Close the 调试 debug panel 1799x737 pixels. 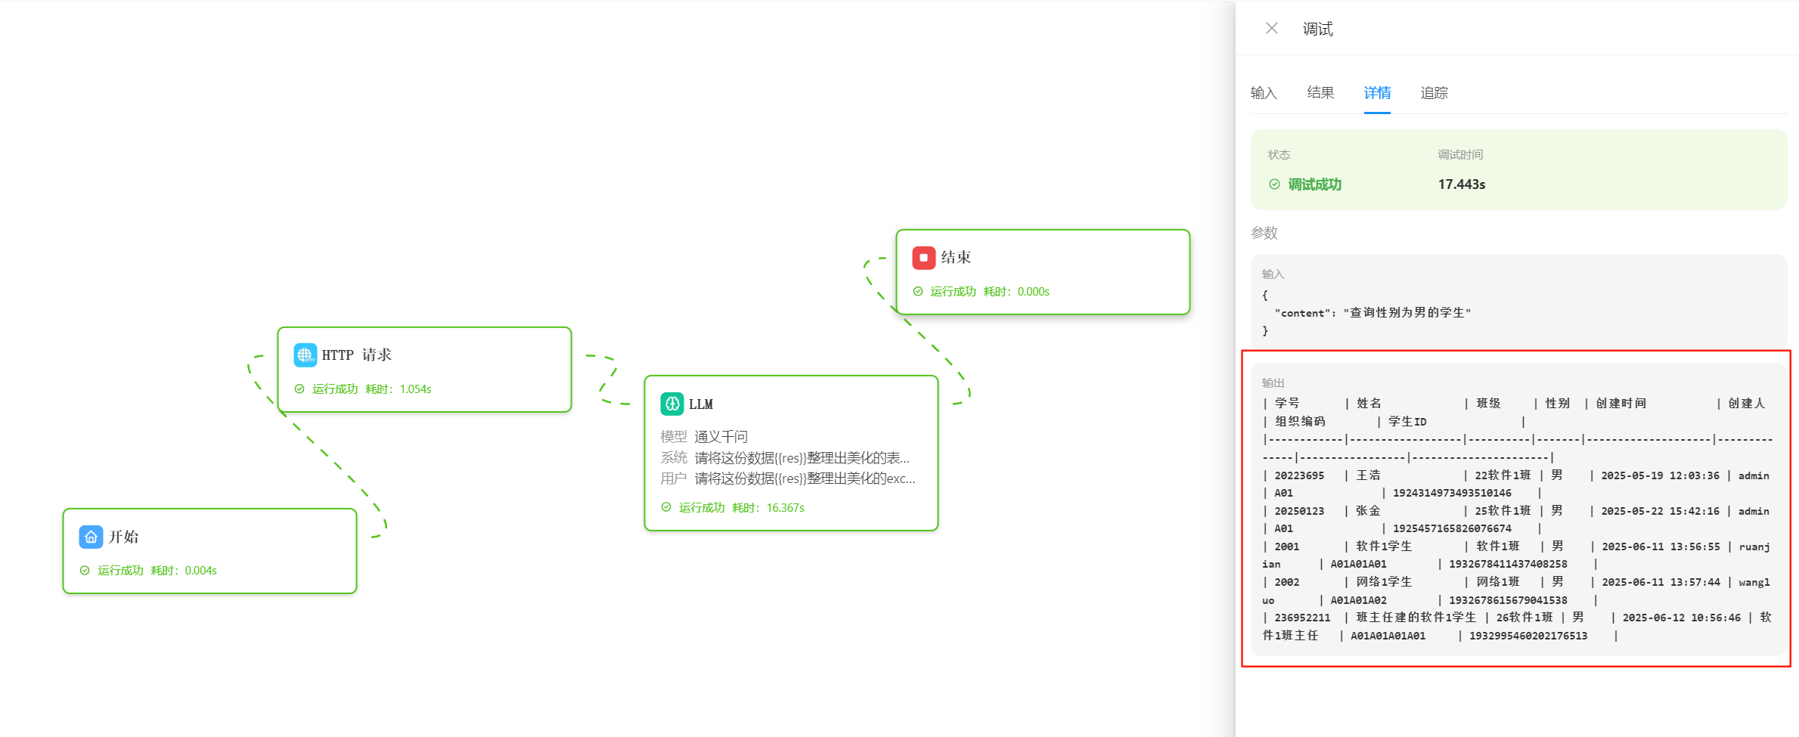[1270, 28]
